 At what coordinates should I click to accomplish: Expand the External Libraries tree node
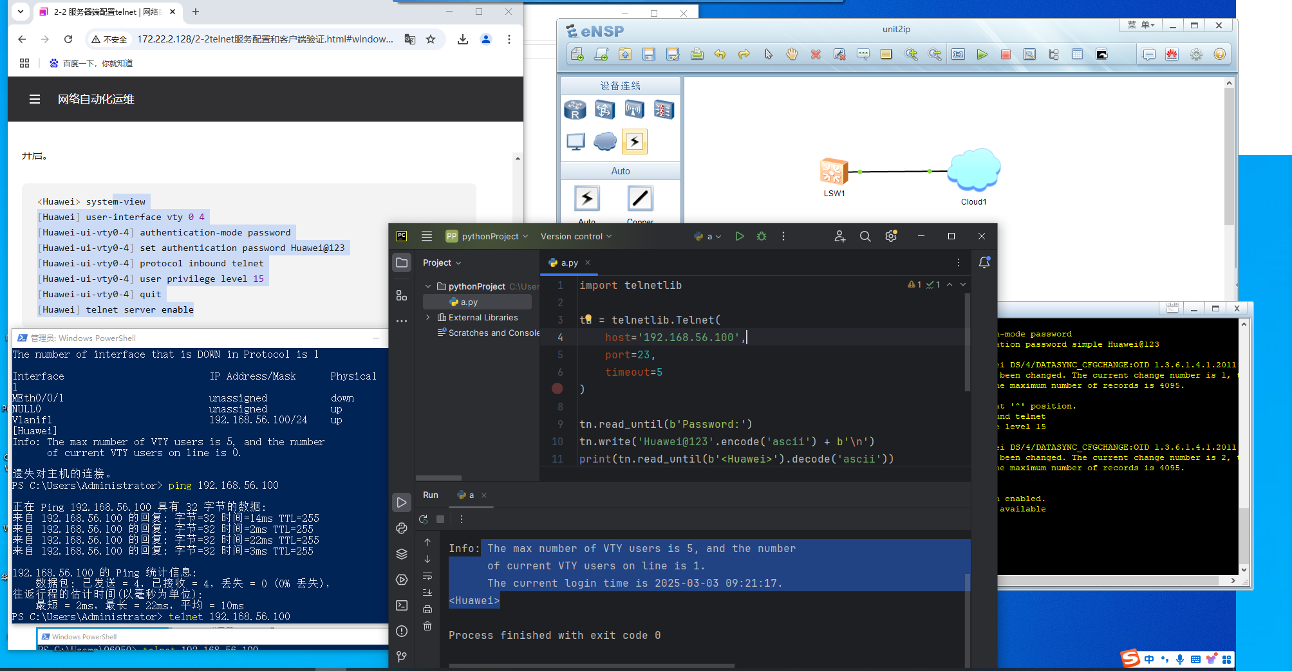(428, 317)
